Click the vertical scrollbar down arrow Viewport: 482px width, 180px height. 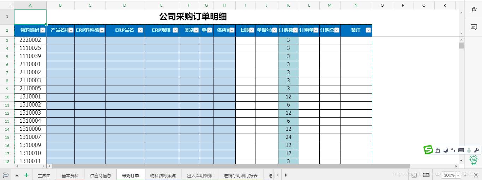(x=461, y=160)
